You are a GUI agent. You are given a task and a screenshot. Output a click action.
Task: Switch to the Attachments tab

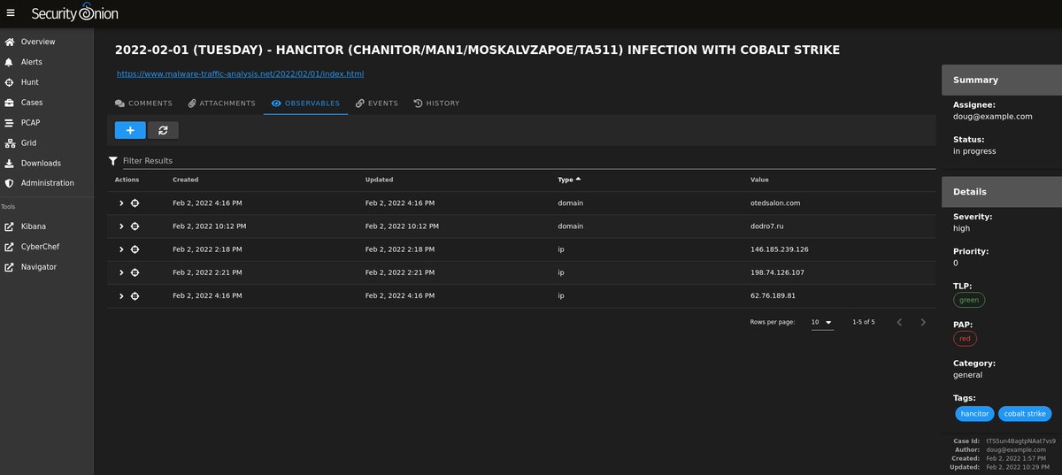[221, 103]
